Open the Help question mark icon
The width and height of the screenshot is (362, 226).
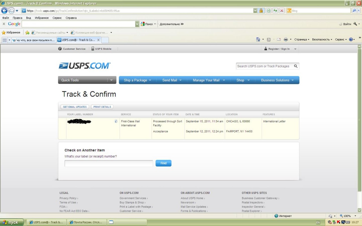pyautogui.click(x=351, y=40)
